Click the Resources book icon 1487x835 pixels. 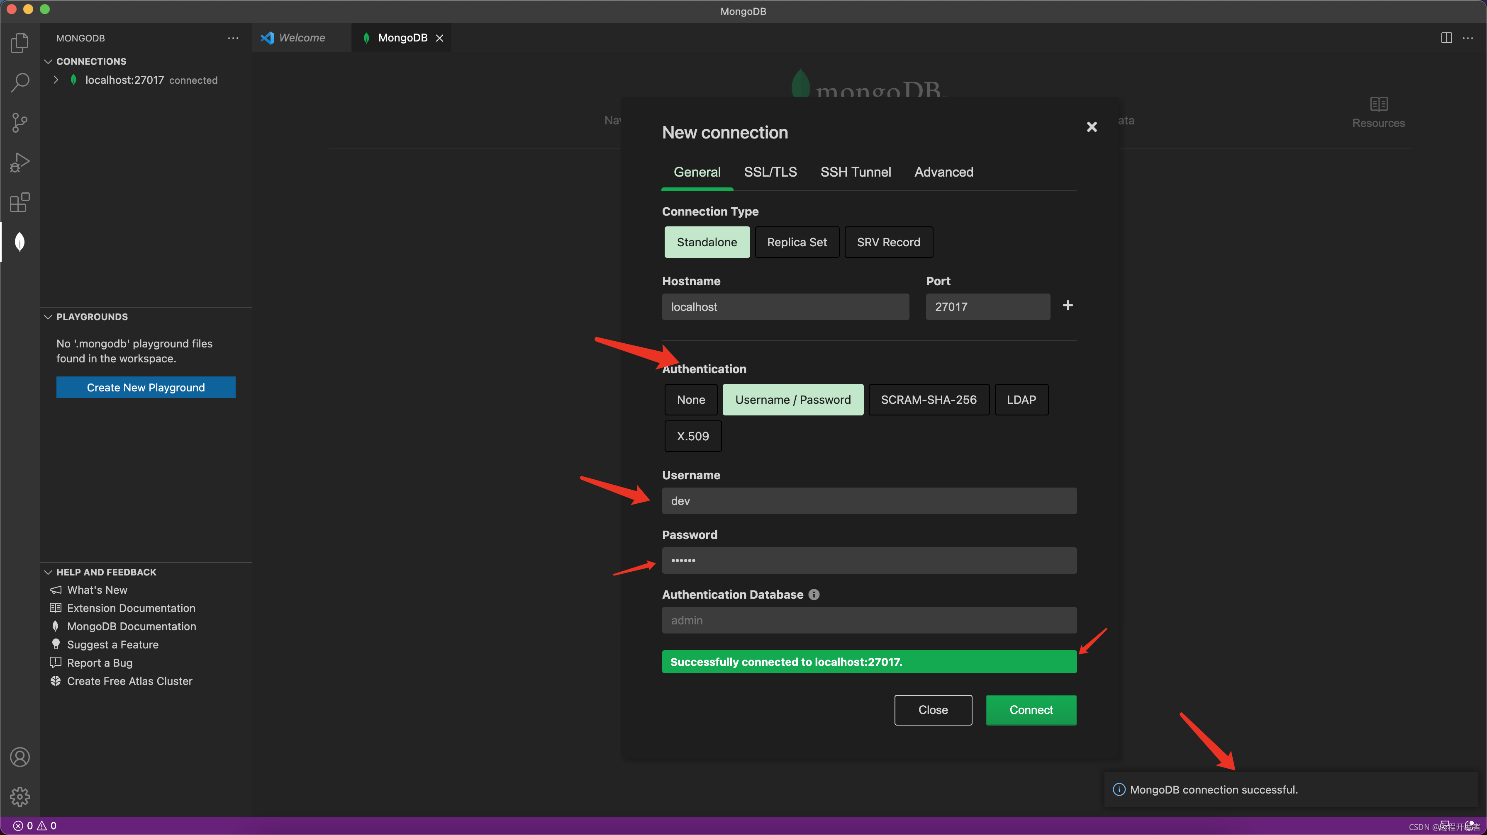pos(1378,104)
